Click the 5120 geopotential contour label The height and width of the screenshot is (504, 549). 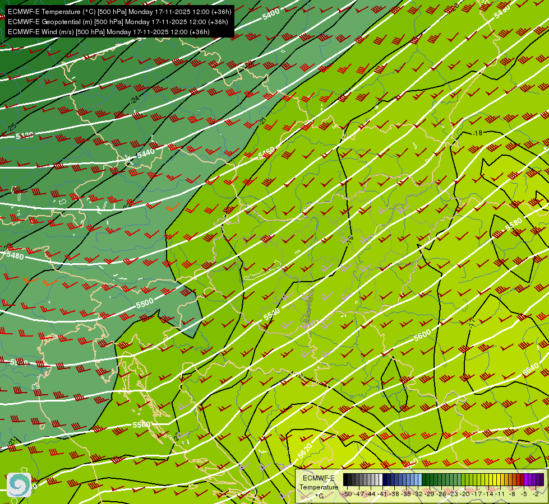[25, 136]
